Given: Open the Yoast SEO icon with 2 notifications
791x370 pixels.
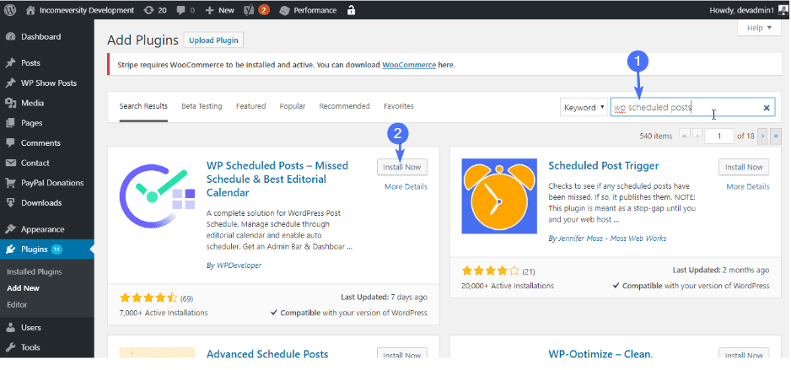Looking at the screenshot, I should (x=248, y=10).
